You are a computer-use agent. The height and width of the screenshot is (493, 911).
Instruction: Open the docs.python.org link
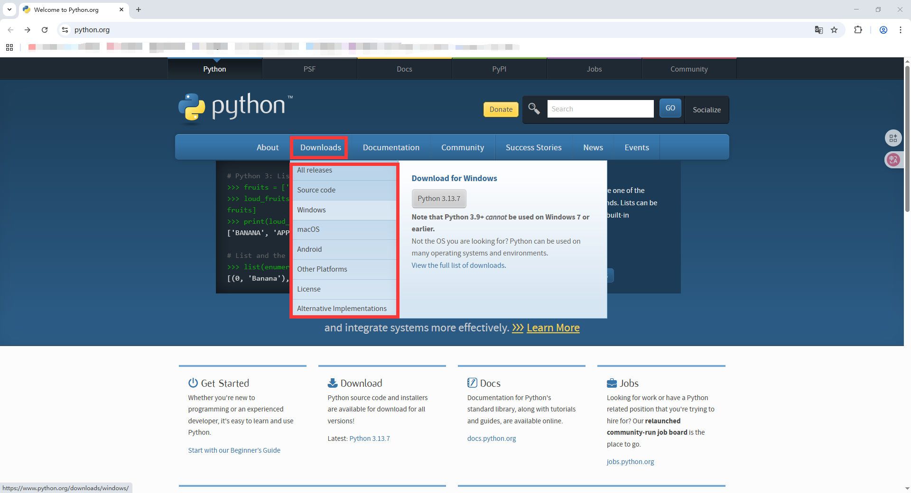[x=492, y=438]
